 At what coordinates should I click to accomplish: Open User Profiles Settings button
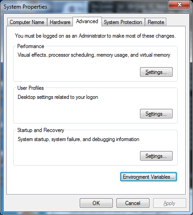pyautogui.click(x=156, y=113)
